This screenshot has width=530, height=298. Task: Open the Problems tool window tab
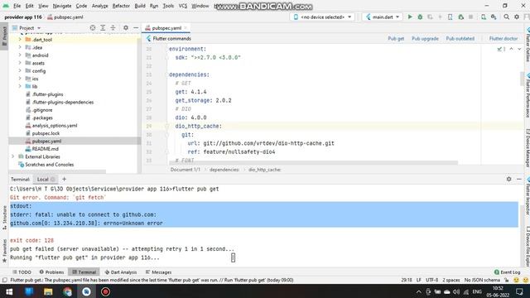pyautogui.click(x=51, y=272)
